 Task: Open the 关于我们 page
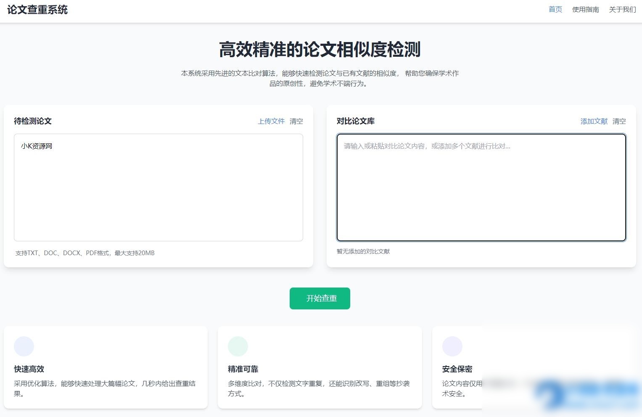tap(622, 9)
